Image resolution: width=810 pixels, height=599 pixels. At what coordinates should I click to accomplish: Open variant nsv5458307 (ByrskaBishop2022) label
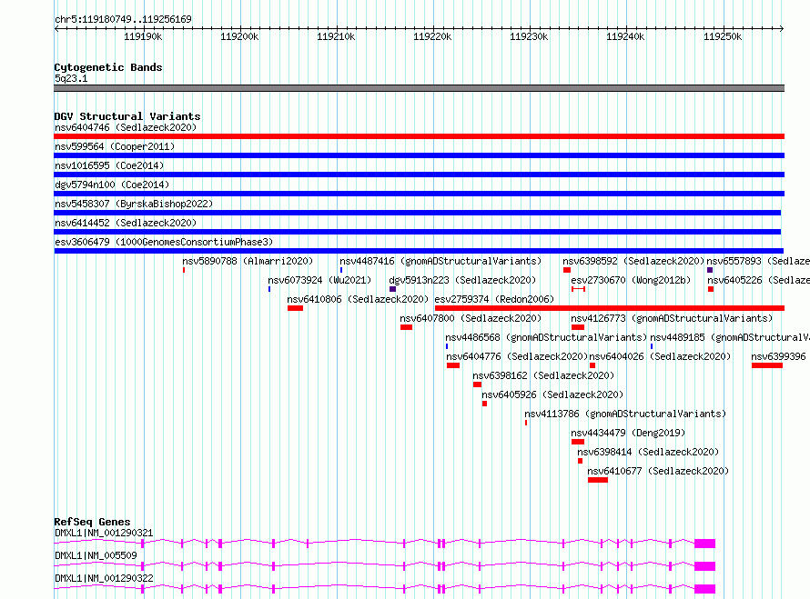[x=134, y=204]
